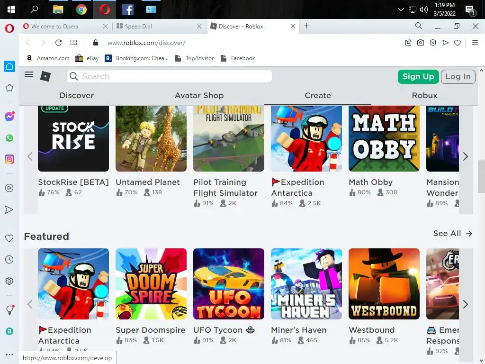Open the Opera menu logo
The width and height of the screenshot is (485, 364).
(x=9, y=28)
